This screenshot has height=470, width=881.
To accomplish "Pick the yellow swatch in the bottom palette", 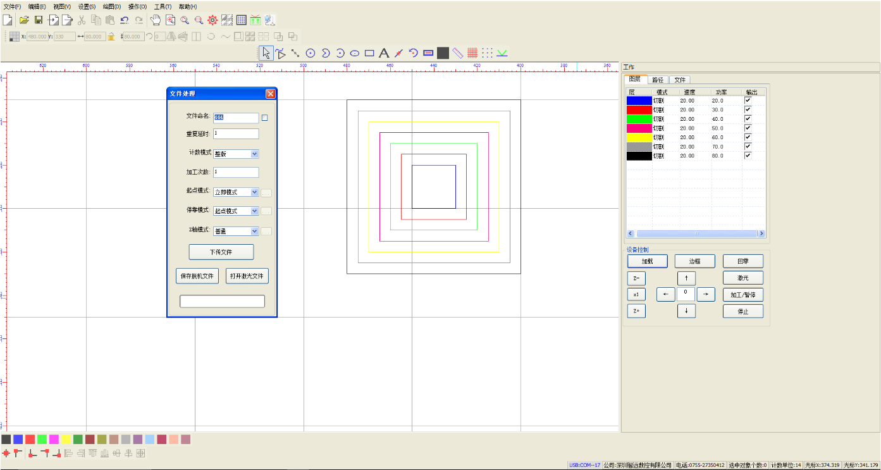I will point(66,439).
